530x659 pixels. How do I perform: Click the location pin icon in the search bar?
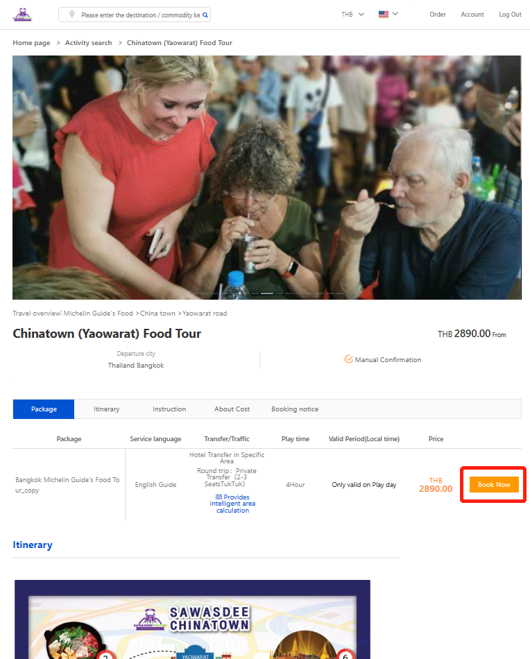pyautogui.click(x=72, y=15)
